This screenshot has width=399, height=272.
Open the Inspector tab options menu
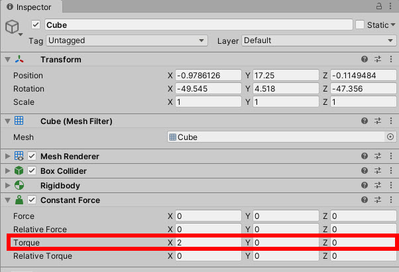390,6
